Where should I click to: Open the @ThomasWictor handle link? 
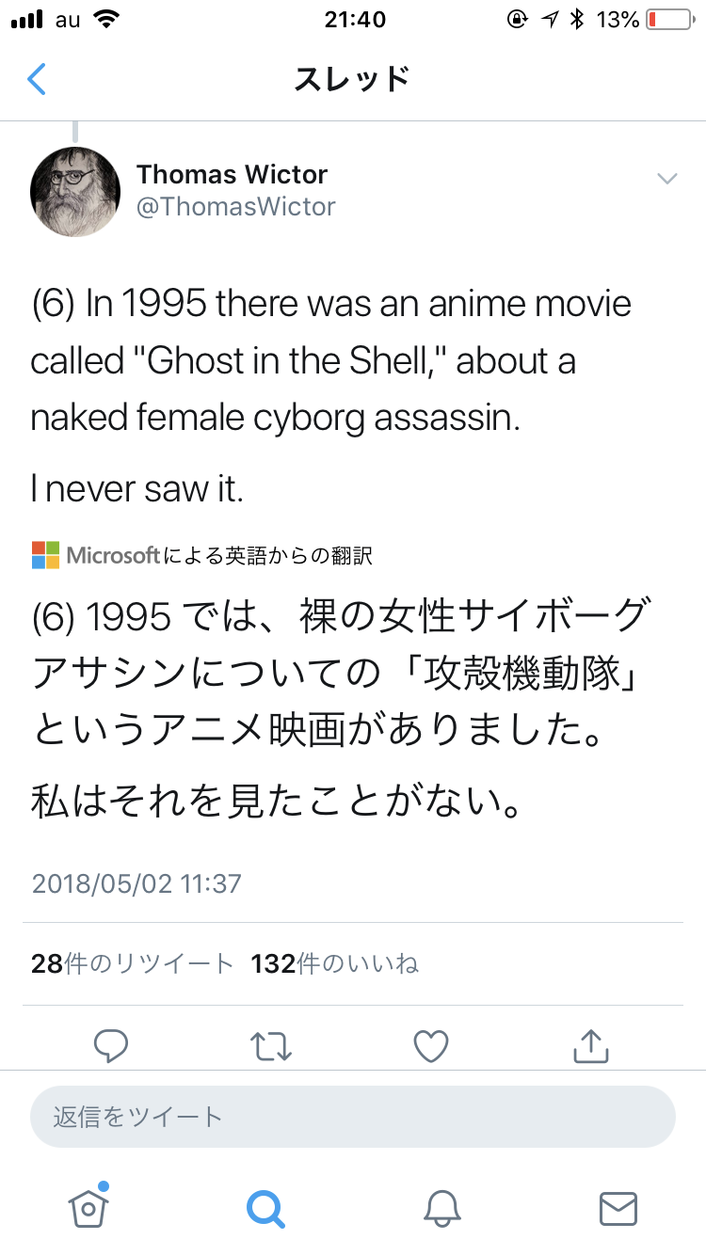pyautogui.click(x=235, y=206)
